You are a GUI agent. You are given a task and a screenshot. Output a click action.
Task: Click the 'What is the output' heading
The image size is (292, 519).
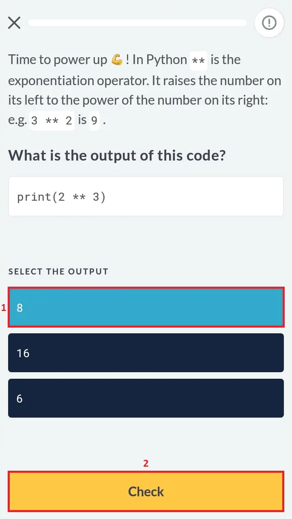117,155
